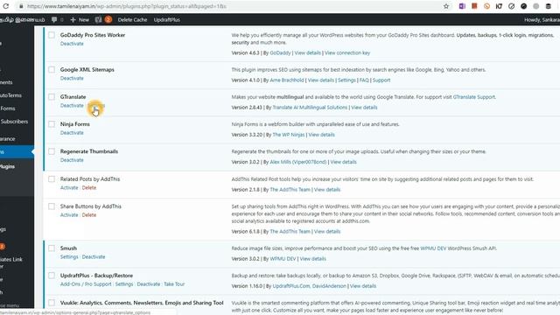
Task: Select the Ninja Forms checkbox
Action: coord(52,124)
